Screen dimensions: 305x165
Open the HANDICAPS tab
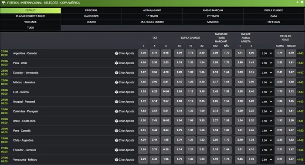(91, 16)
